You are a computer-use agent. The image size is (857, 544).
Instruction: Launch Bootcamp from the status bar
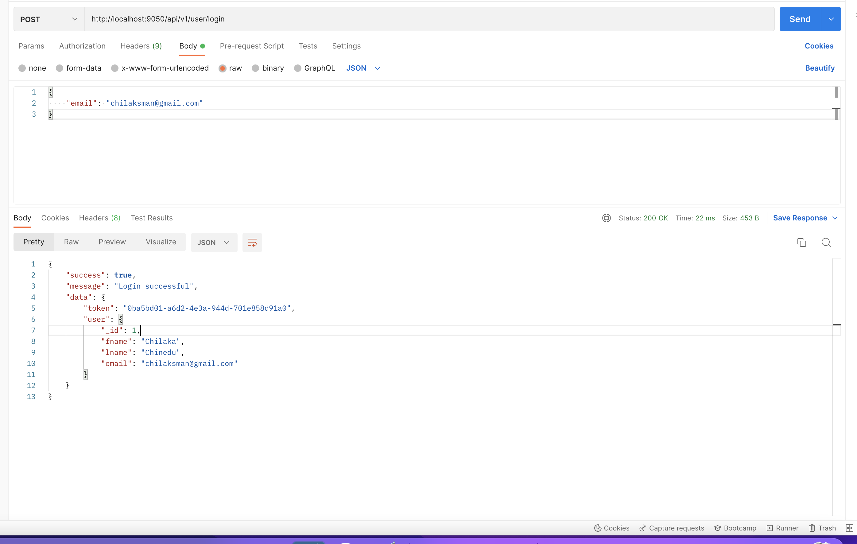[x=735, y=528]
